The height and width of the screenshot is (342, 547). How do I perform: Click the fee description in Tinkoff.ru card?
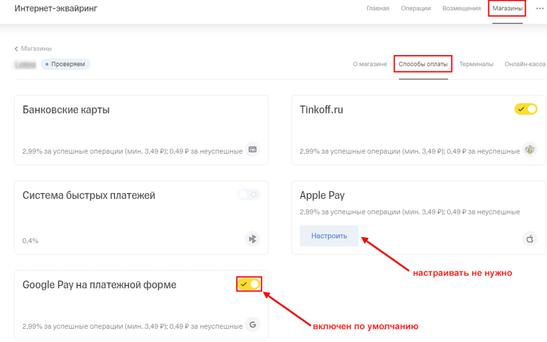(x=410, y=151)
